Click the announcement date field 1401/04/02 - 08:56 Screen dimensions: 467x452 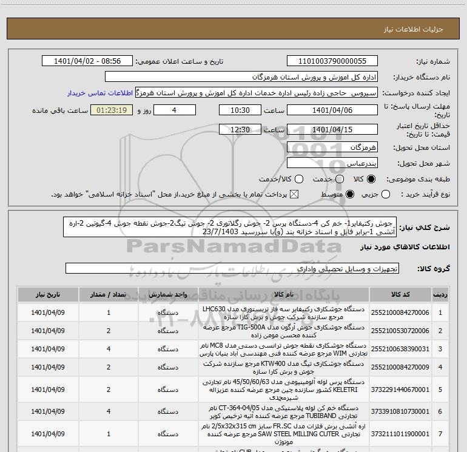coord(87,61)
